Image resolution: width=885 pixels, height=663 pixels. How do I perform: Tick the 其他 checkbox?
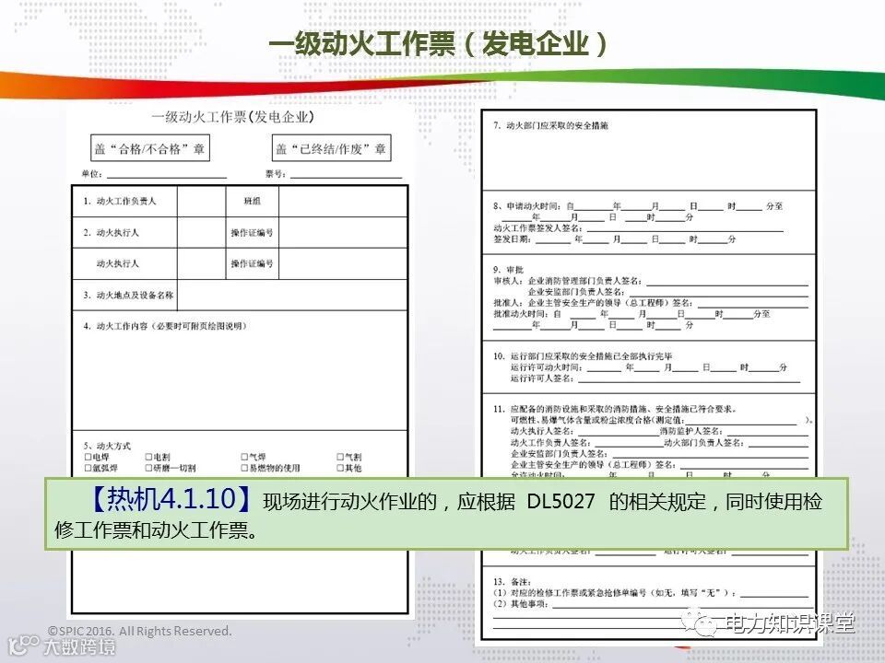tap(340, 468)
